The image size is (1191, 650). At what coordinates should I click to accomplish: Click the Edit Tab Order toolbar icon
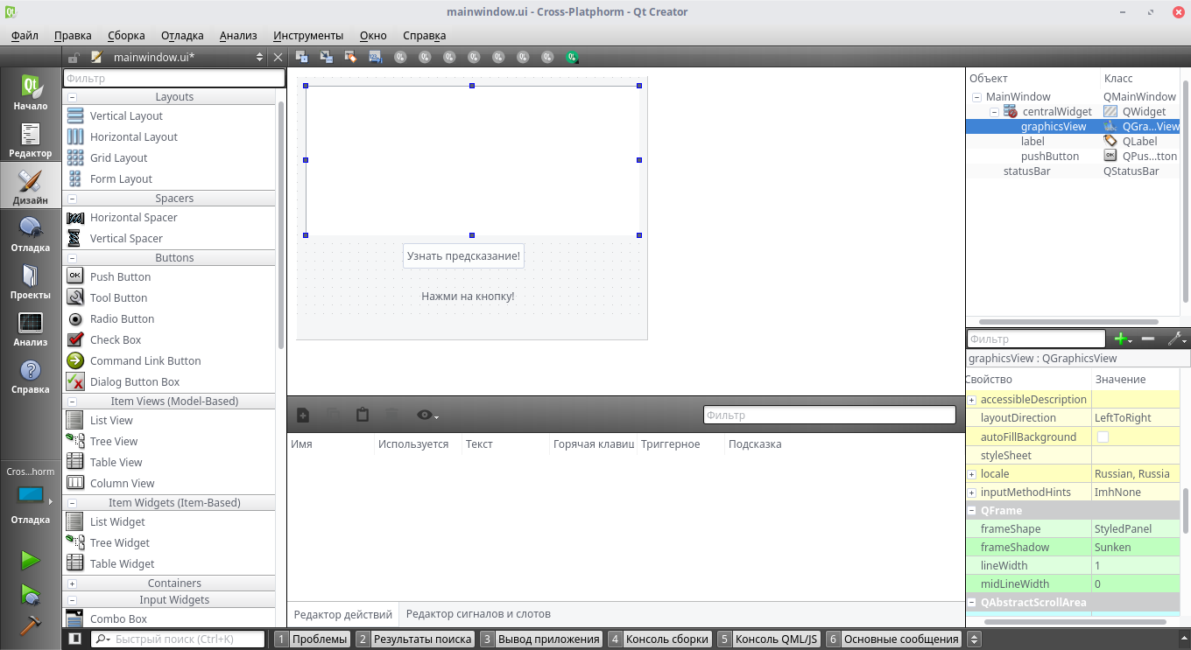point(376,57)
